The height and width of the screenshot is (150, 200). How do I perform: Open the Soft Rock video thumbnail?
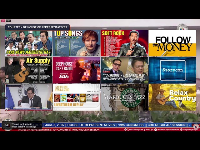click(x=124, y=43)
